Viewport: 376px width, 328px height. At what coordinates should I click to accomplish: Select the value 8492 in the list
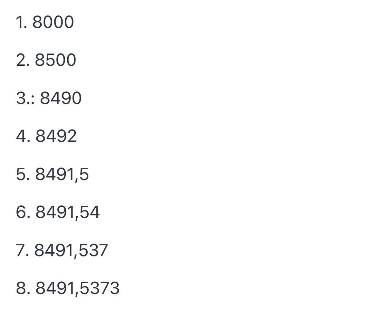coord(56,136)
